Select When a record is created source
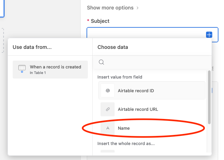 (50, 69)
